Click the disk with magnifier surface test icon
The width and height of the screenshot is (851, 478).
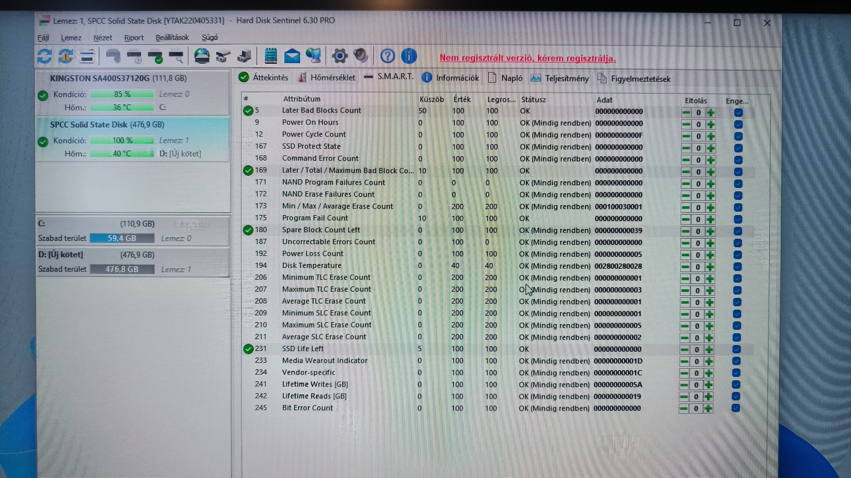[177, 56]
